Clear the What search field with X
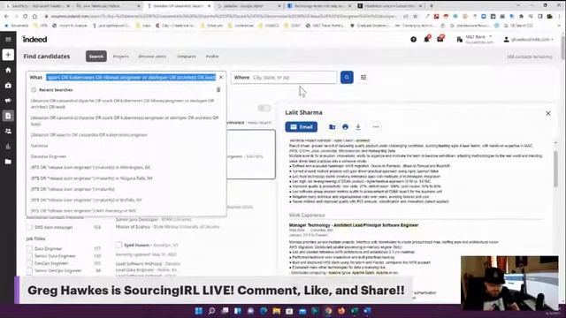566x318 pixels. point(221,77)
